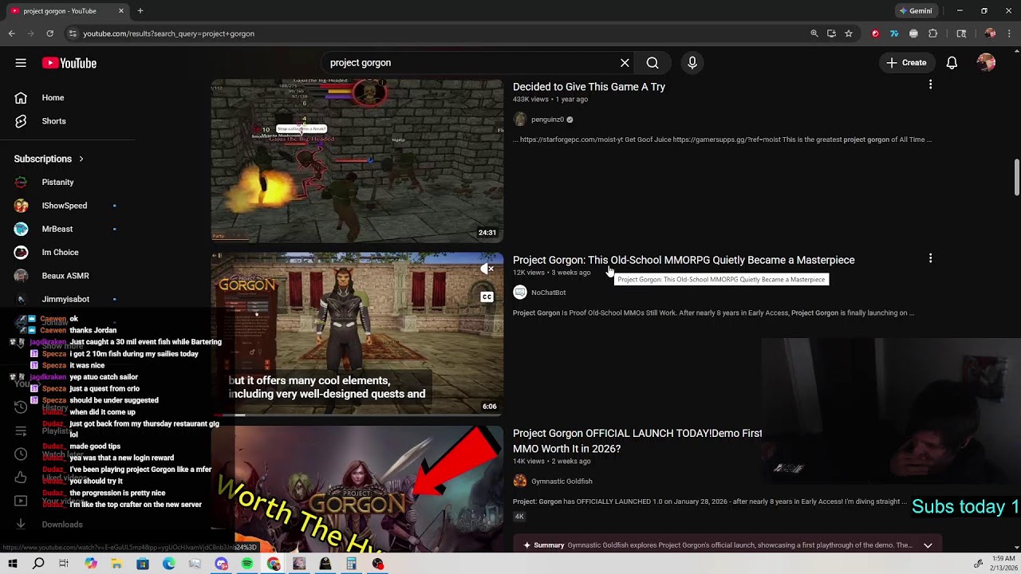Go back in Chrome
The height and width of the screenshot is (574, 1021).
tap(11, 33)
